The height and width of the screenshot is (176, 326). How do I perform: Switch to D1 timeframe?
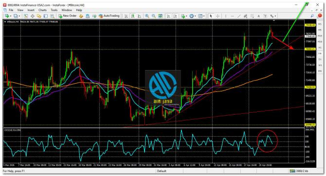(x=320, y=59)
